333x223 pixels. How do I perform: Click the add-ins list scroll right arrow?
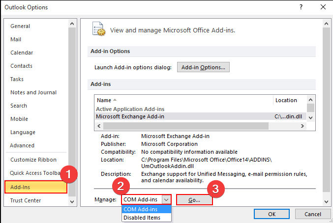tap(302, 126)
